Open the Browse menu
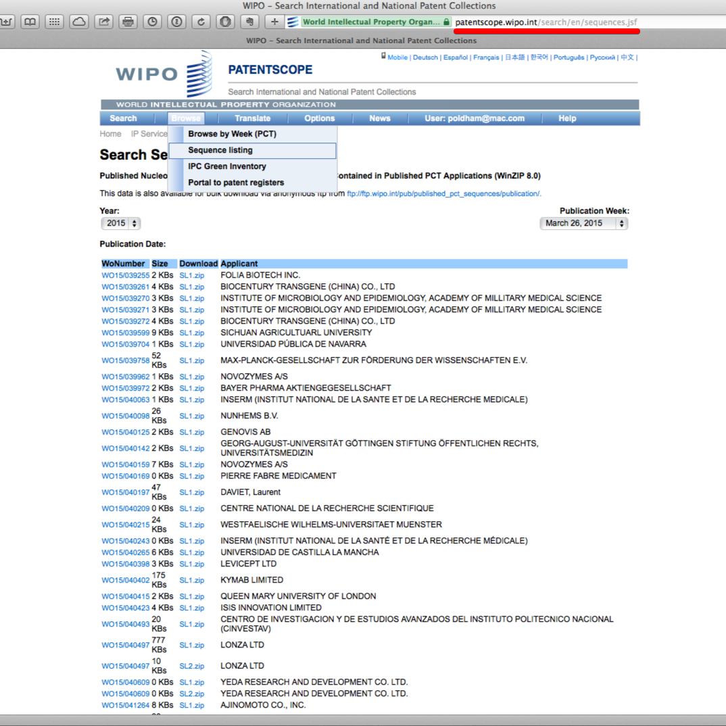The width and height of the screenshot is (726, 726). click(186, 118)
